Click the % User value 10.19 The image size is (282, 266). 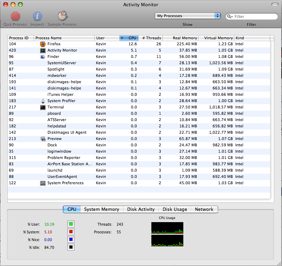[49, 224]
